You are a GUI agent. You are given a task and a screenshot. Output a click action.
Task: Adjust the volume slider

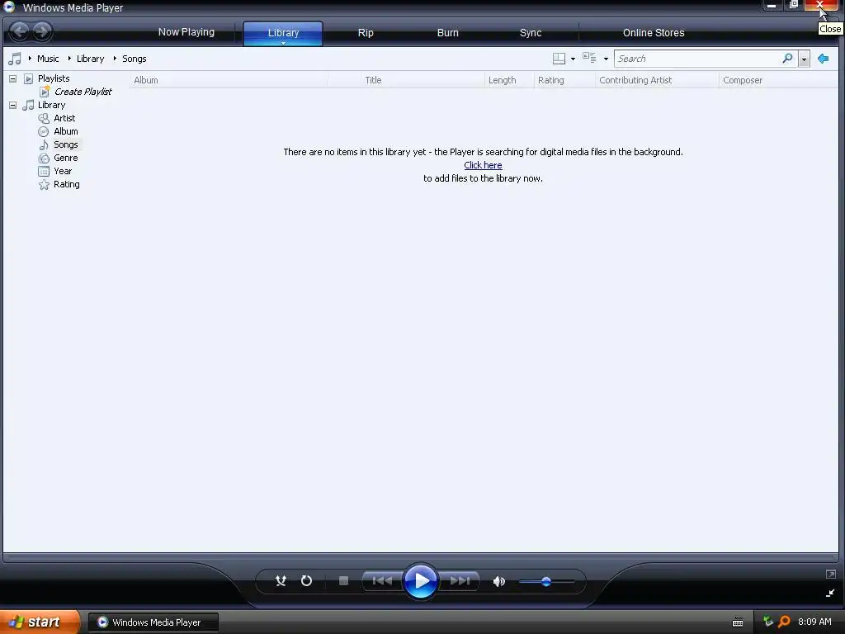tap(546, 581)
